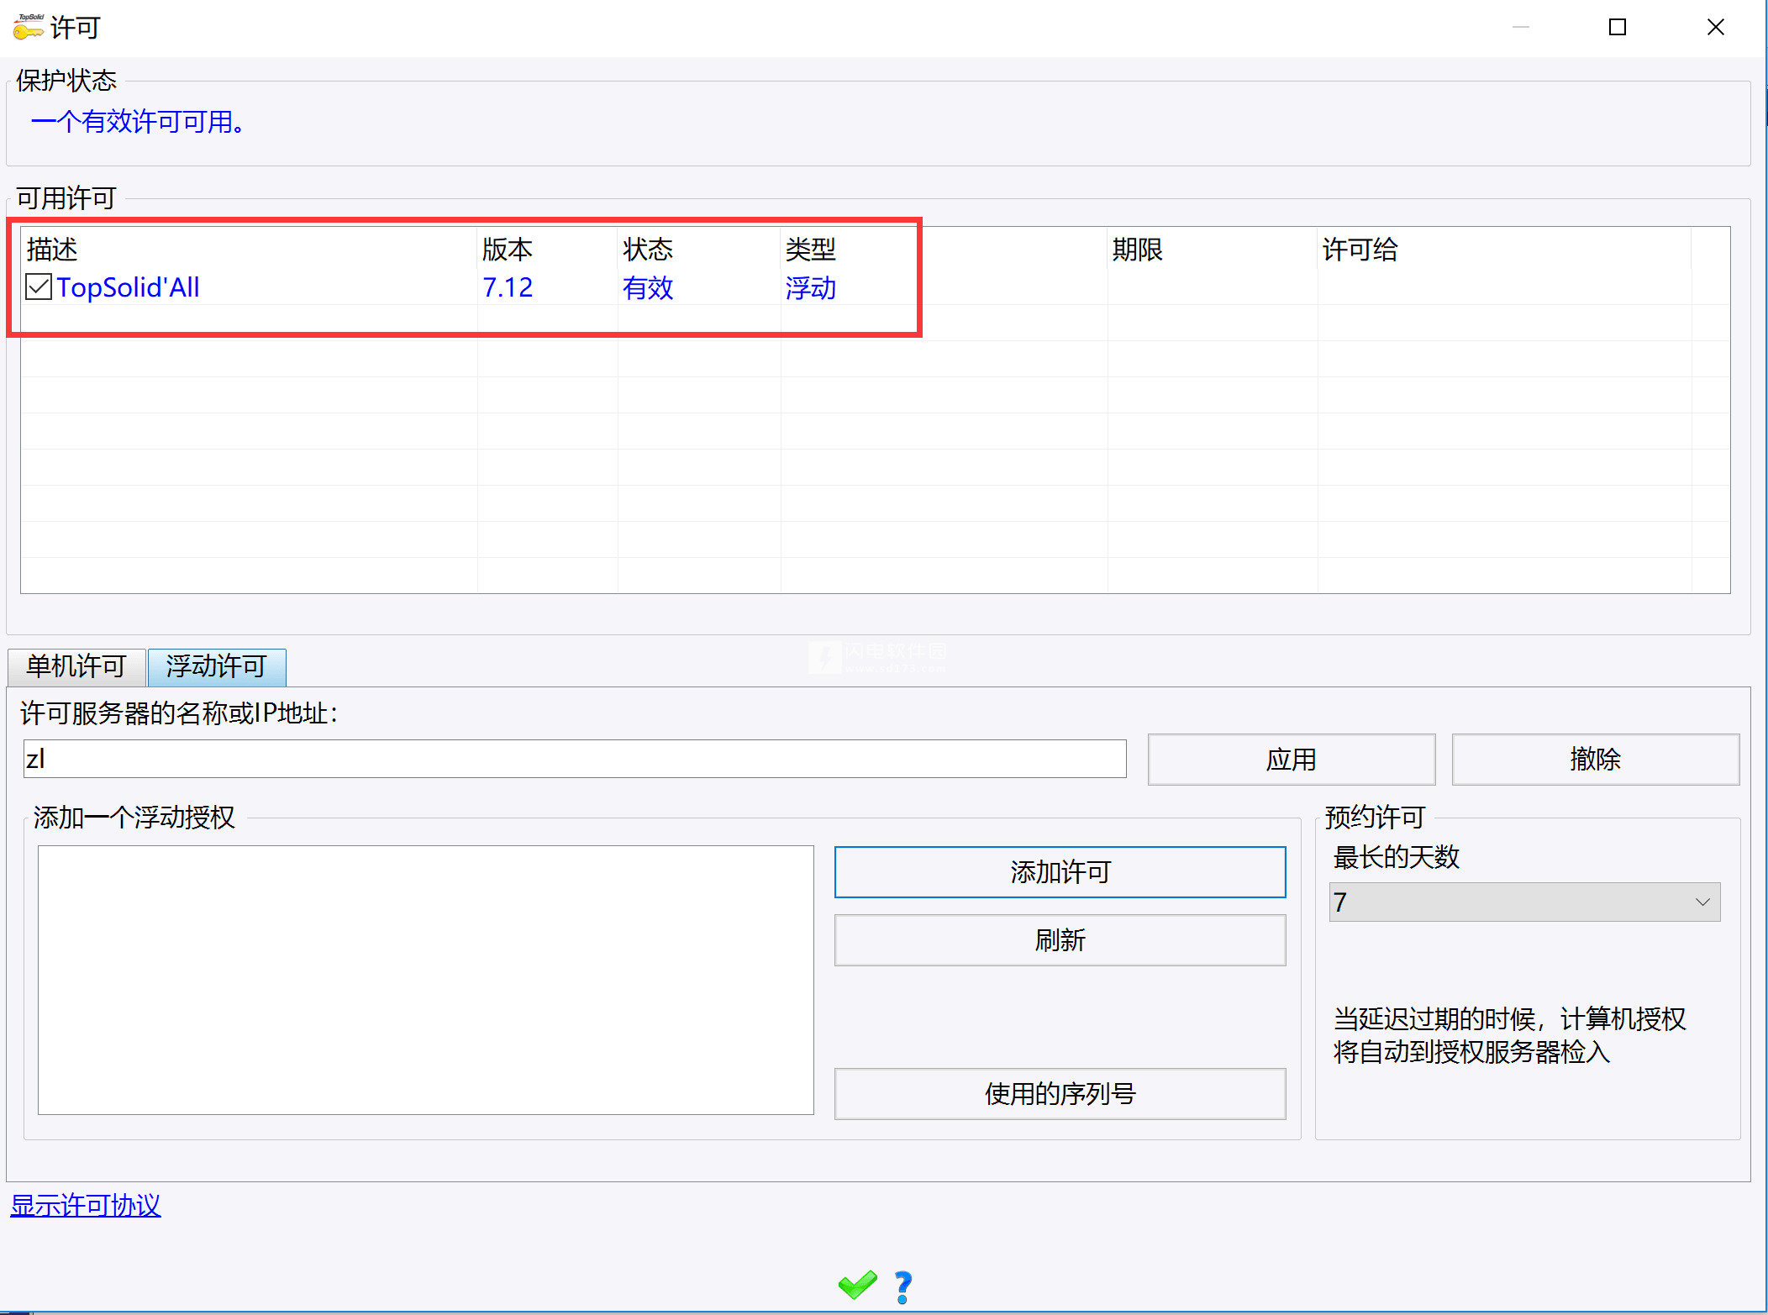Open help via the blue question mark
This screenshot has width=1768, height=1315.
(903, 1286)
